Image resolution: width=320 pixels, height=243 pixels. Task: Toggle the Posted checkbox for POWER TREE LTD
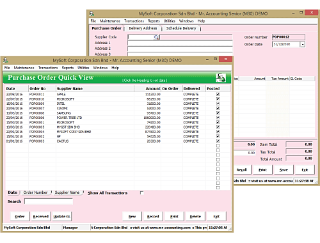(x=218, y=118)
